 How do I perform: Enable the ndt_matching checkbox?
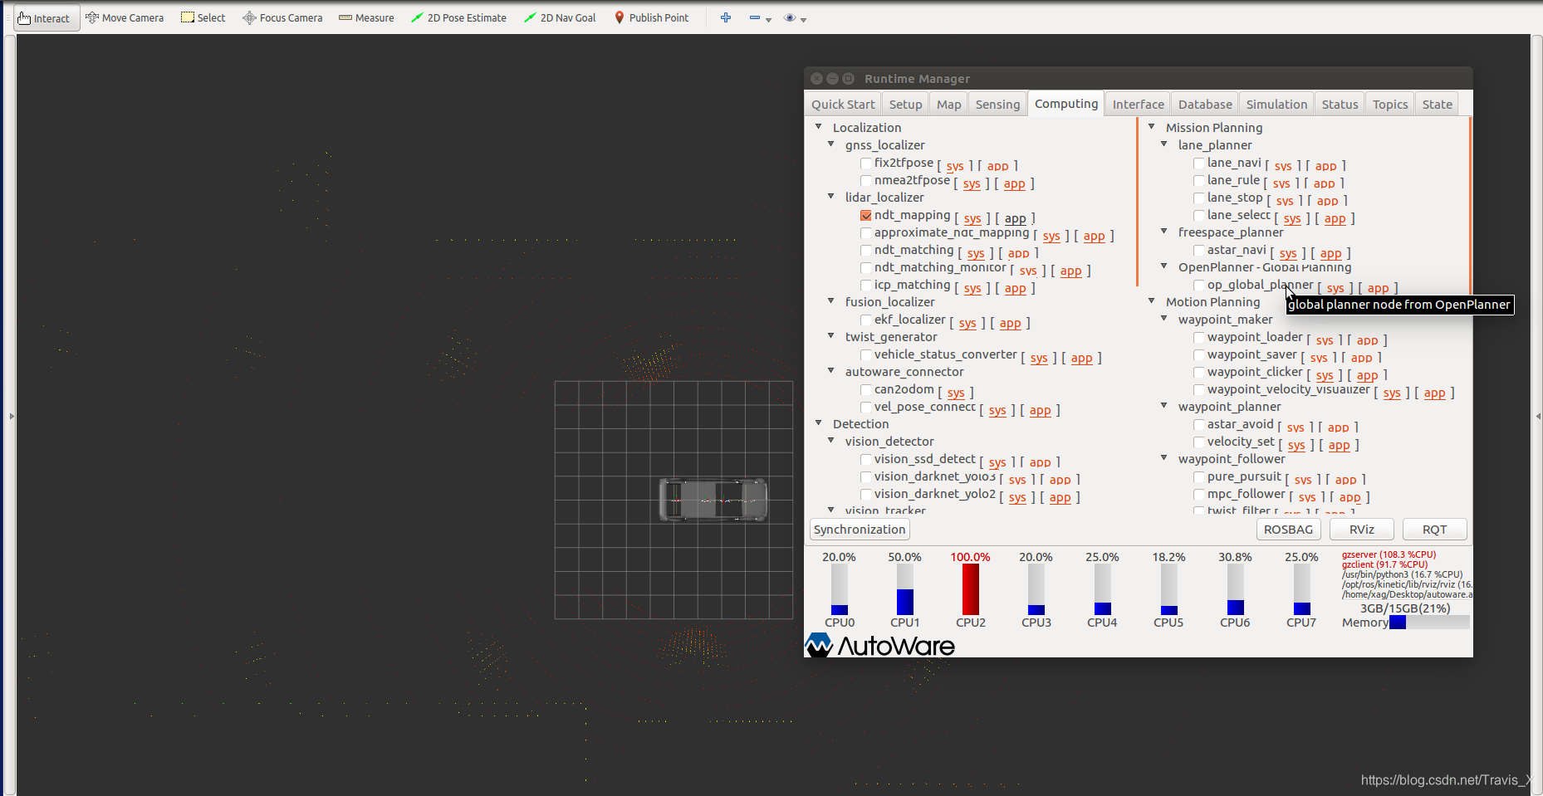point(866,251)
